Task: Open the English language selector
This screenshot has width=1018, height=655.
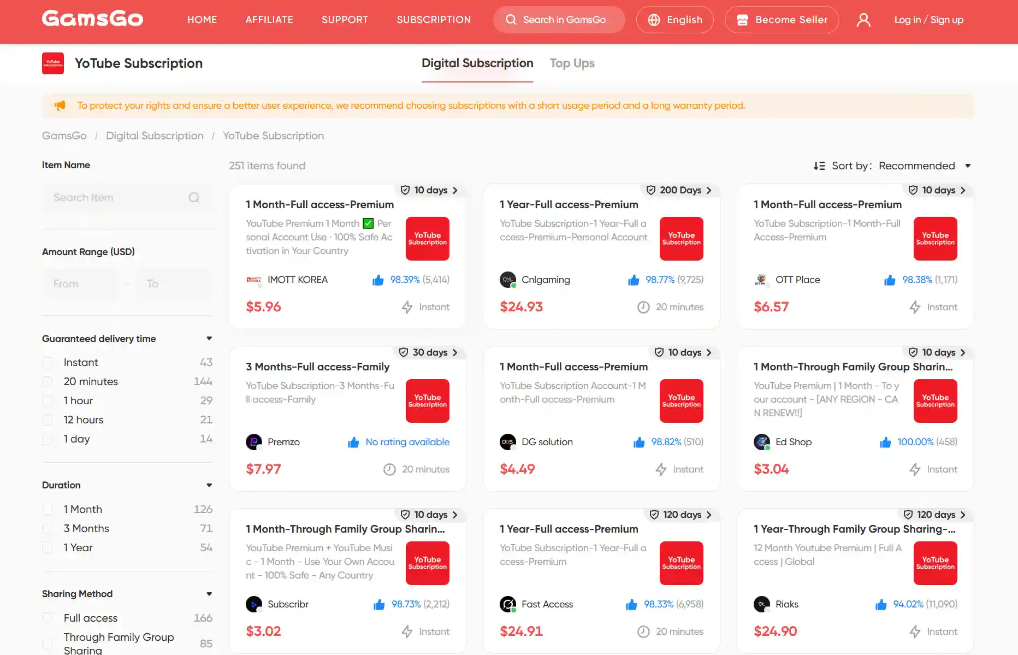Action: (x=675, y=20)
